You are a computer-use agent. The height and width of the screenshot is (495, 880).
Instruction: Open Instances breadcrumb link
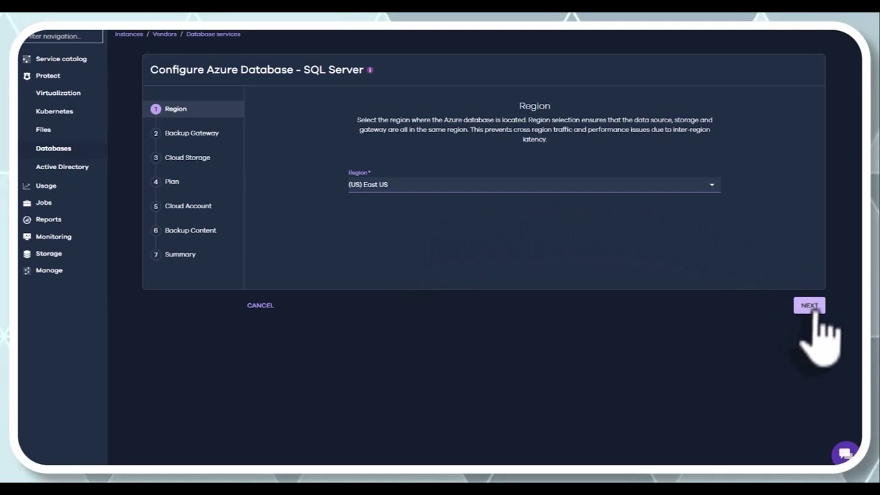129,34
